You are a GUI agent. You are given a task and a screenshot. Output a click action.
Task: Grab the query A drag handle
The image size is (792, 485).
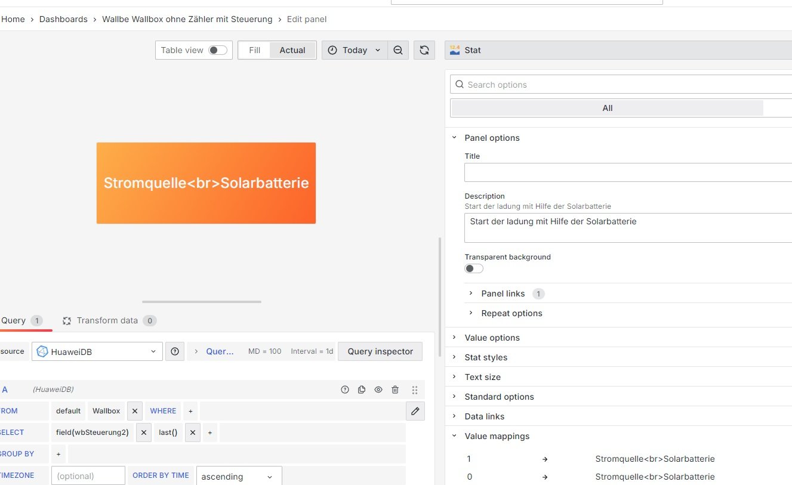415,390
